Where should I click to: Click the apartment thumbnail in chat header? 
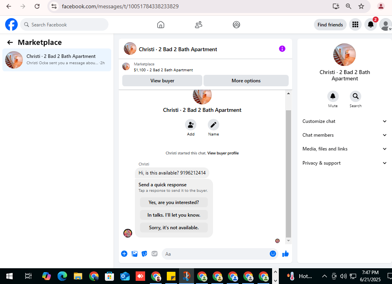click(x=130, y=48)
